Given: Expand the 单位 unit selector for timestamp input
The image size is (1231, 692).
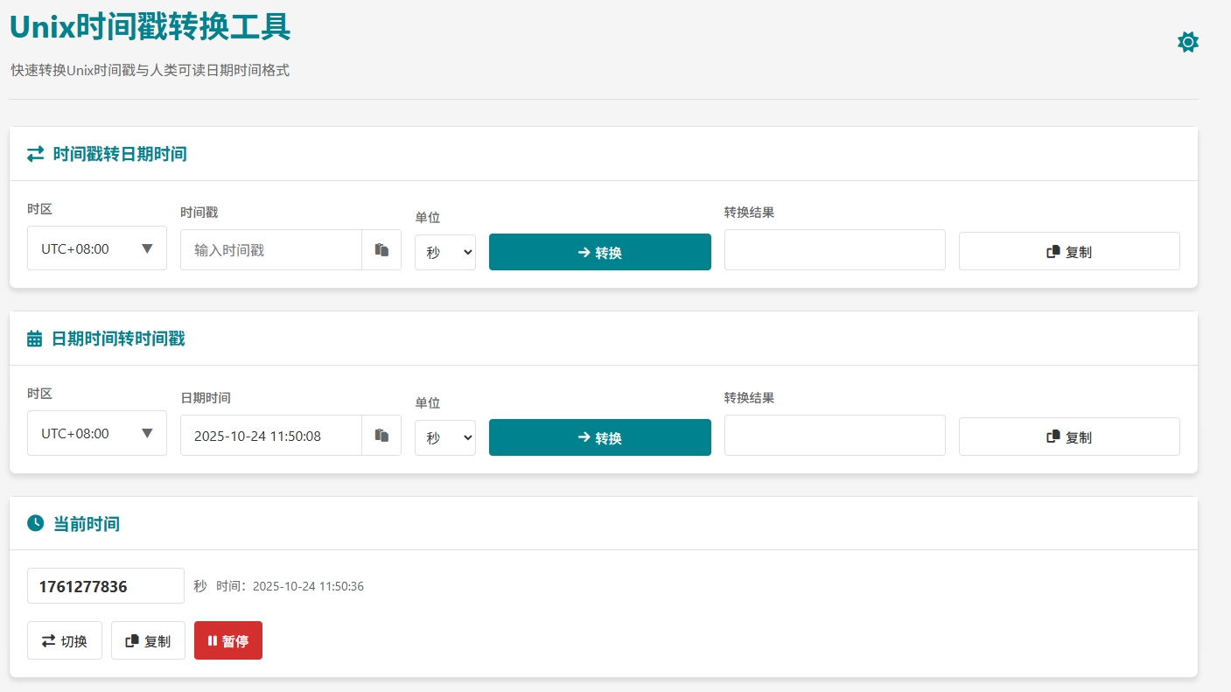Looking at the screenshot, I should click(444, 252).
